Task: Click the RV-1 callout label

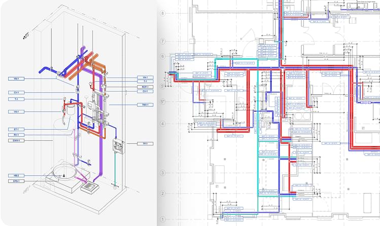Action: point(16,135)
